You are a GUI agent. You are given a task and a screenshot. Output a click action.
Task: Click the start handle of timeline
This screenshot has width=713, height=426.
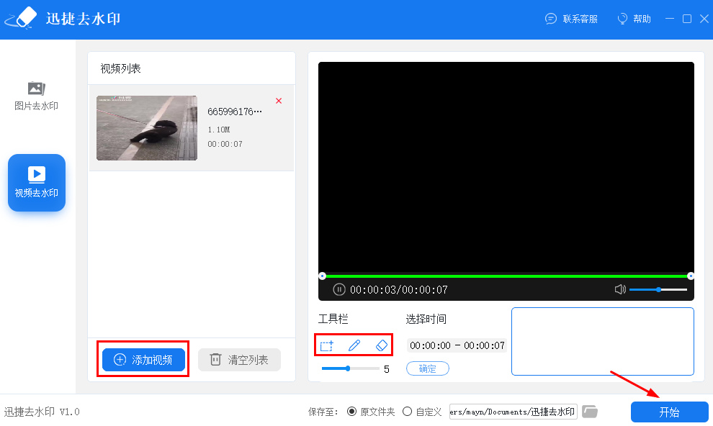coord(322,276)
